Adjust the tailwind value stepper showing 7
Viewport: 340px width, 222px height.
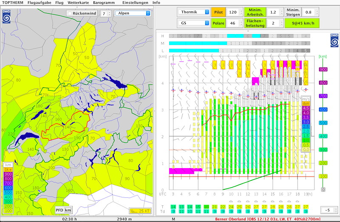click(110, 14)
